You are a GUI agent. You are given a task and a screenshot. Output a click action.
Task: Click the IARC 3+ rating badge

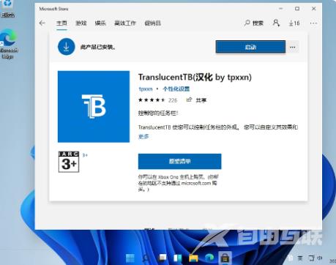(69, 162)
